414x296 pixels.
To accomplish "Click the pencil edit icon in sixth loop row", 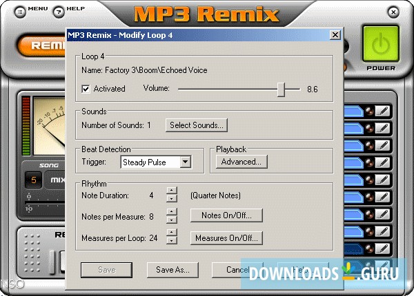I will coord(382,197).
